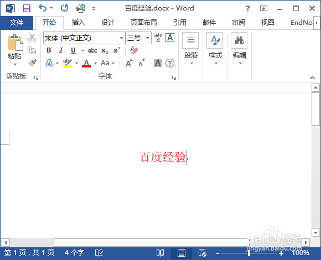321x260 pixels.
Task: Toggle strikethrough abc
Action: (x=92, y=50)
